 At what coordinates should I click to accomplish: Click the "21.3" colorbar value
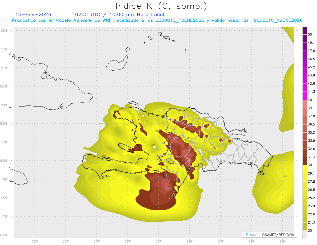[311, 222]
